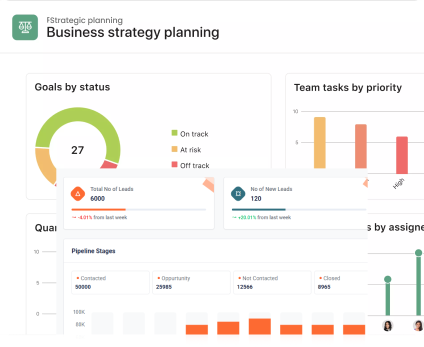The height and width of the screenshot is (347, 424).
Task: Click the green On track legend swatch
Action: coord(174,133)
